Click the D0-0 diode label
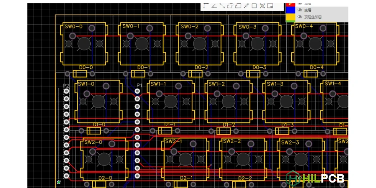Image resolution: width=376 pixels, height=188 pixels. pyautogui.click(x=86, y=68)
